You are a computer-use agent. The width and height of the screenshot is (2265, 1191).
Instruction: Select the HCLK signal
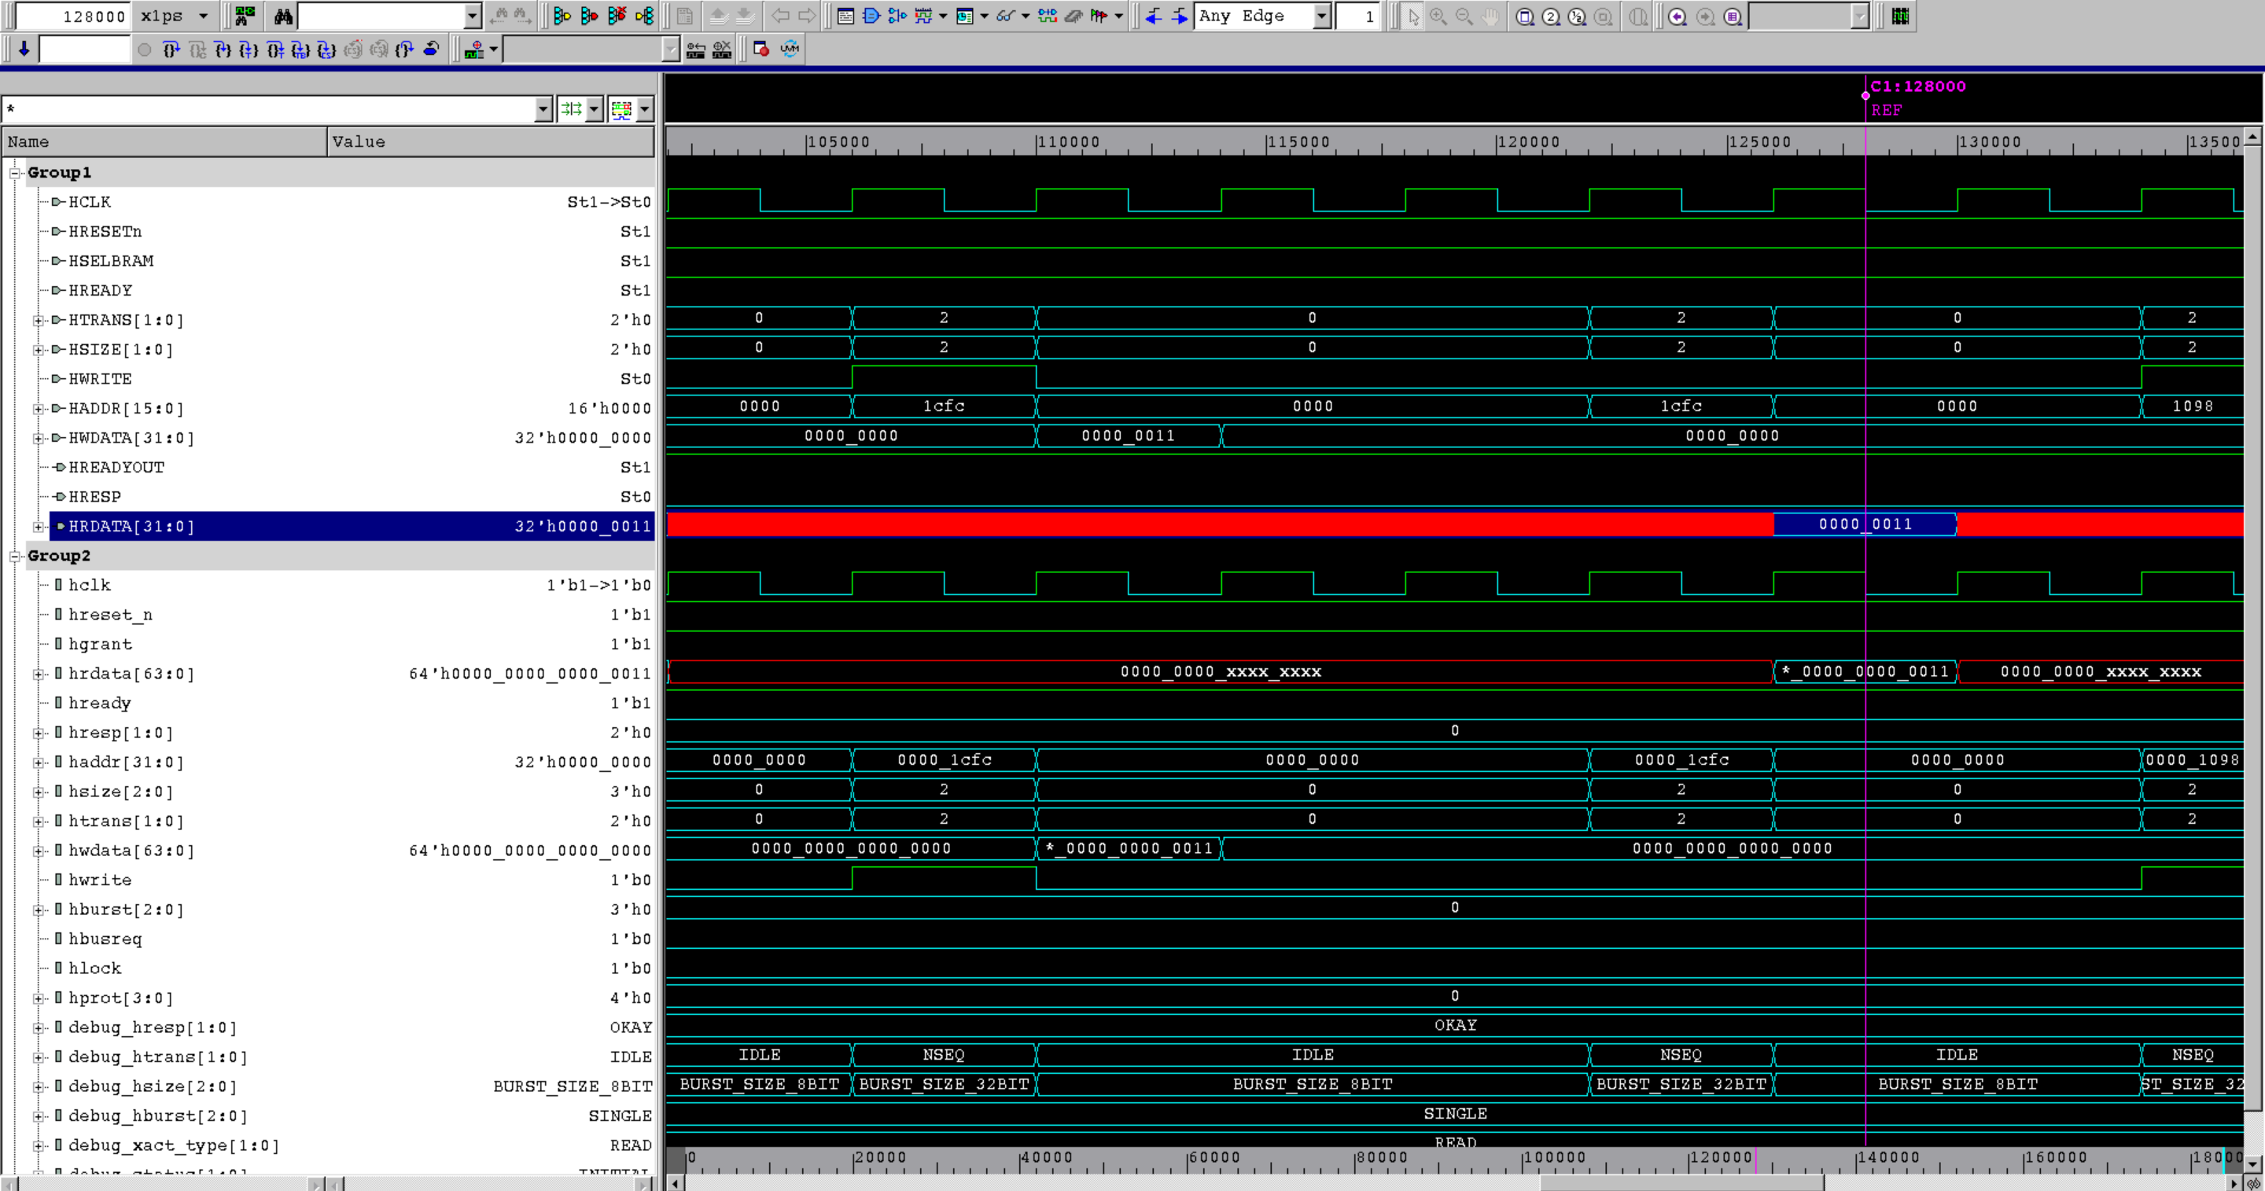[x=90, y=202]
